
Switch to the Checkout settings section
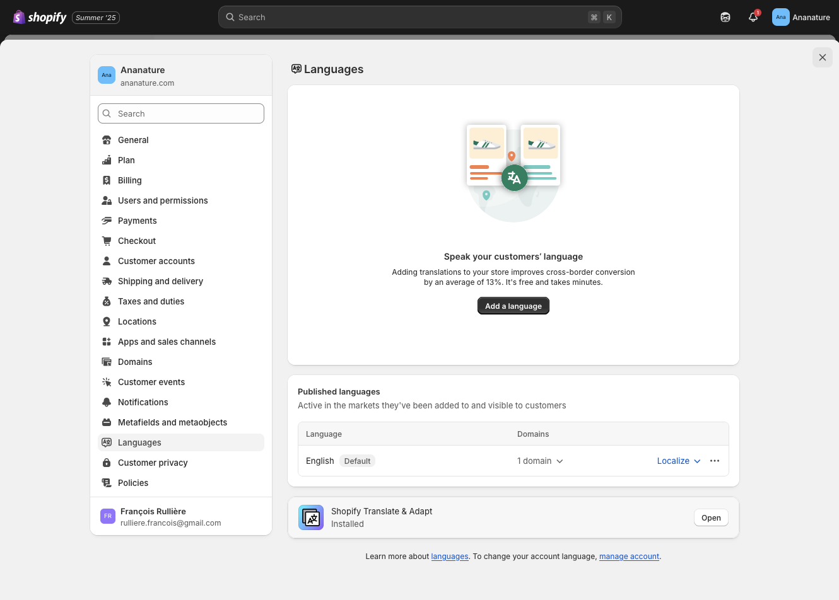136,240
